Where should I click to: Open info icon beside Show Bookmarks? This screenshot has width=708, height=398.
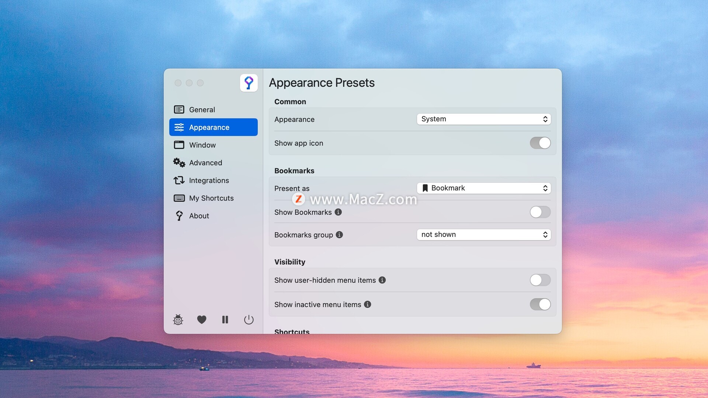point(338,212)
